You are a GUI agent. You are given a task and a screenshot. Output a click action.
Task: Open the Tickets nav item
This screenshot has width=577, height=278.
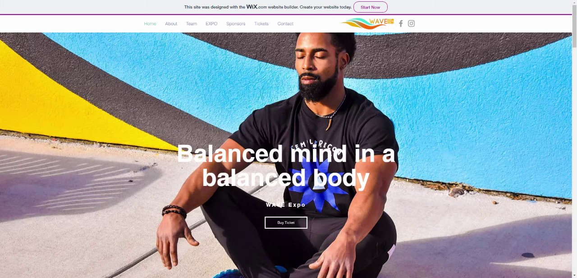click(x=261, y=23)
